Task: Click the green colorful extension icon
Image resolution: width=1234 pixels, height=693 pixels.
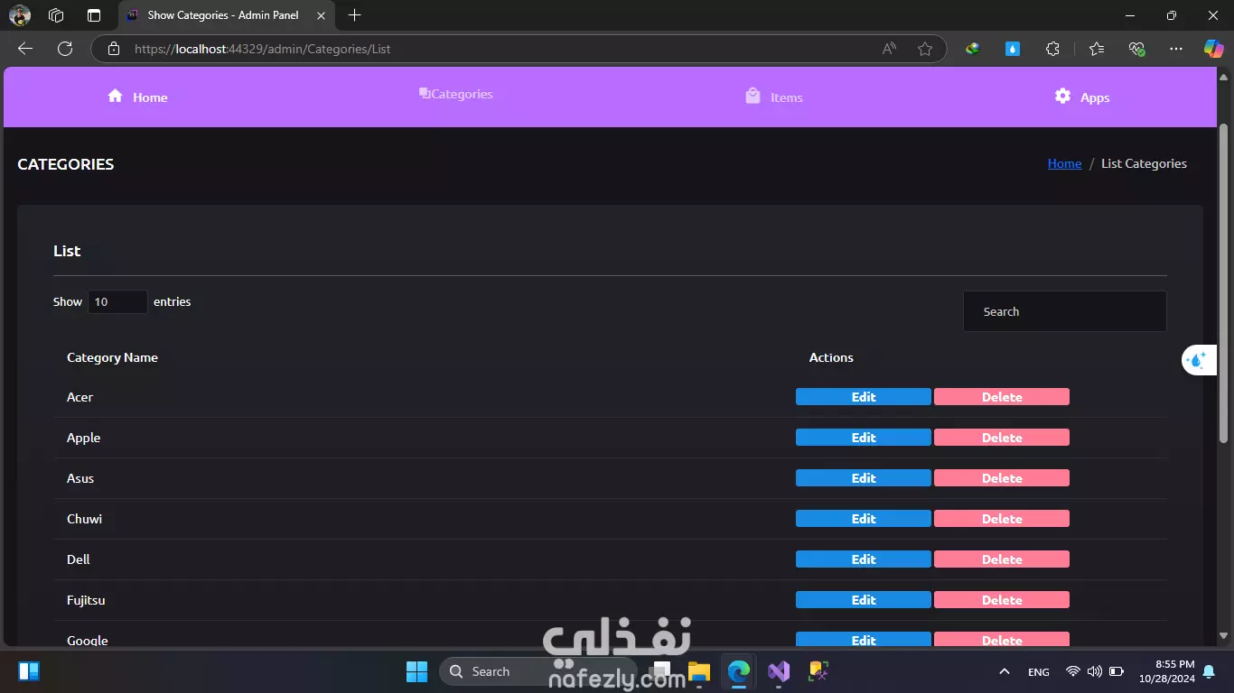Action: [973, 49]
